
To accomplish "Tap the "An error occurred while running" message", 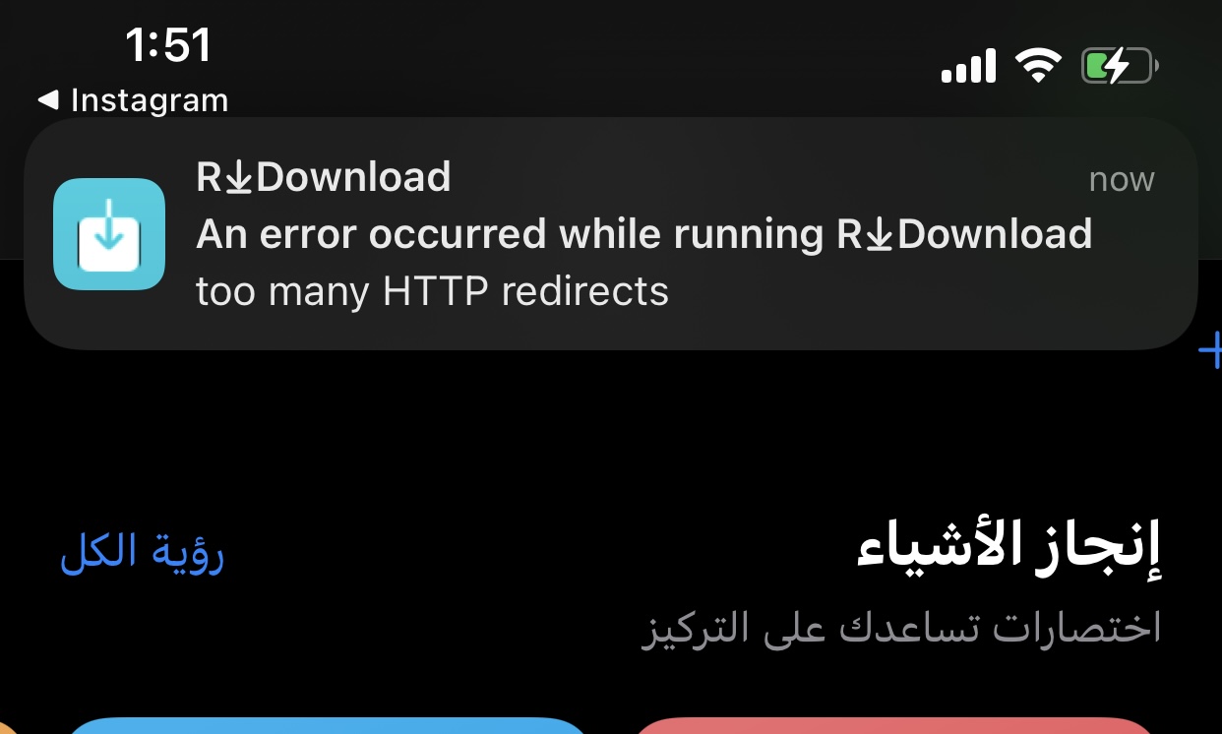I will click(x=510, y=234).
